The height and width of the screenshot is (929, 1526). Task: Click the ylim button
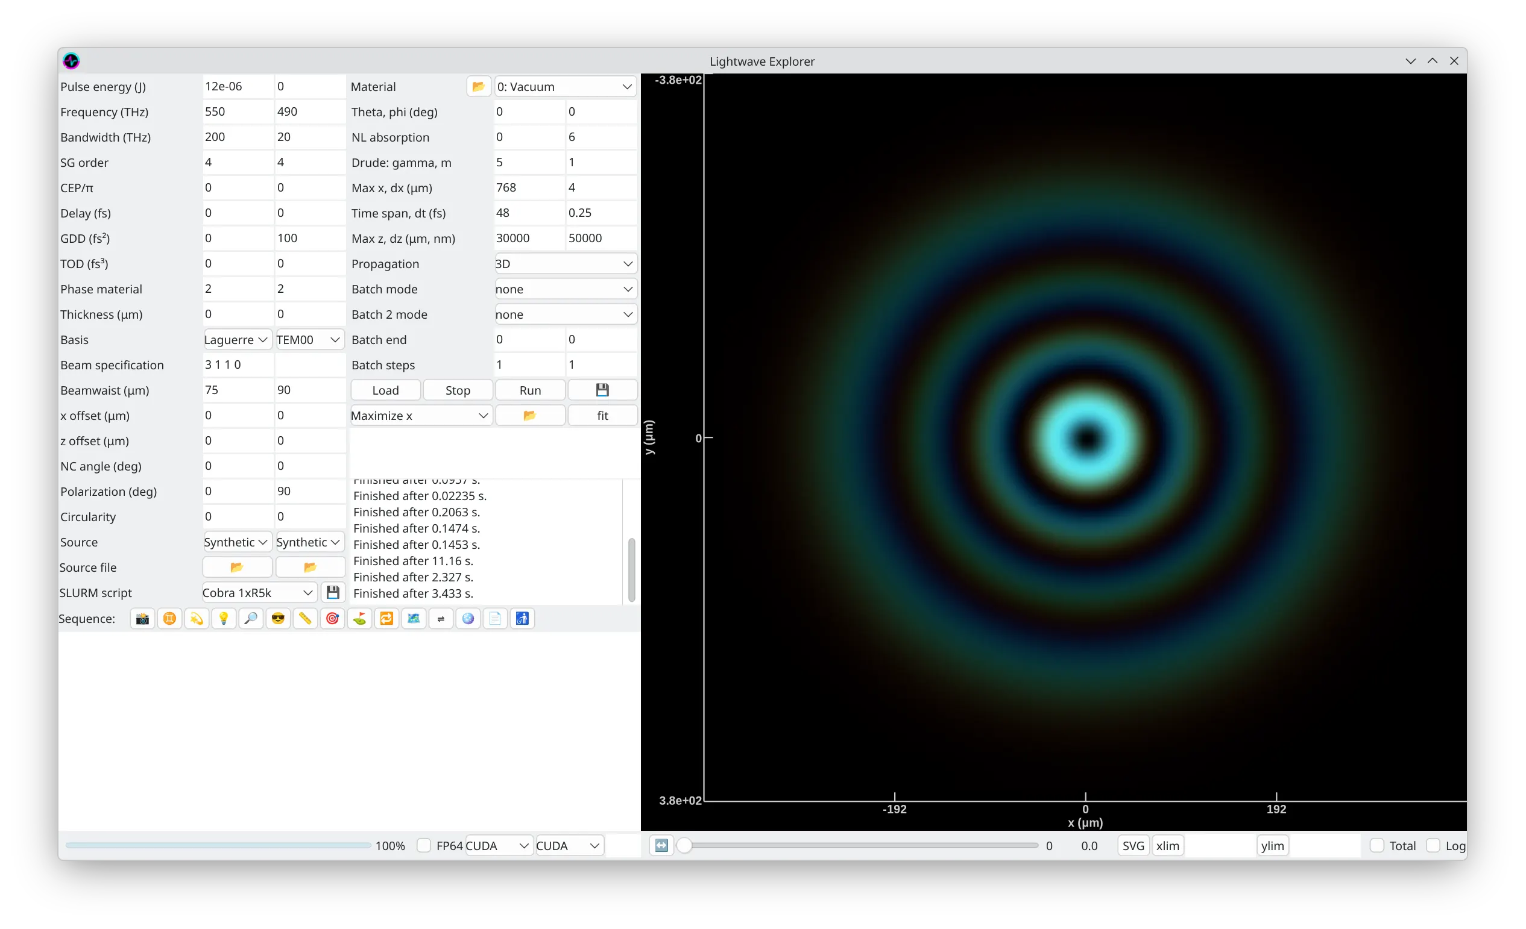point(1273,845)
